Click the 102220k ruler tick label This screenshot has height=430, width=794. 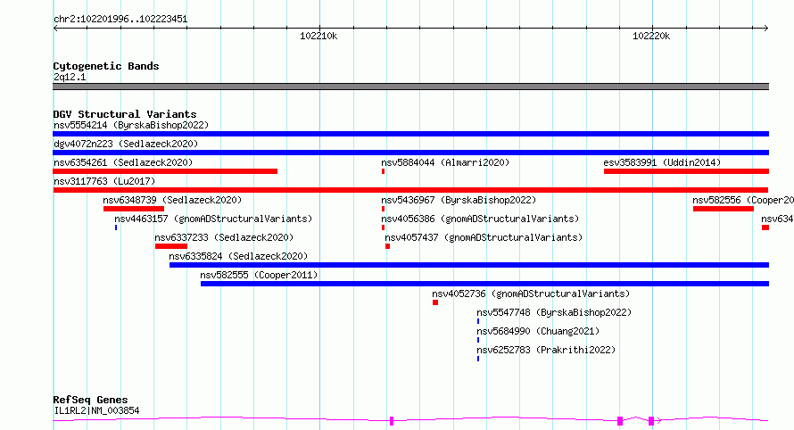click(651, 36)
